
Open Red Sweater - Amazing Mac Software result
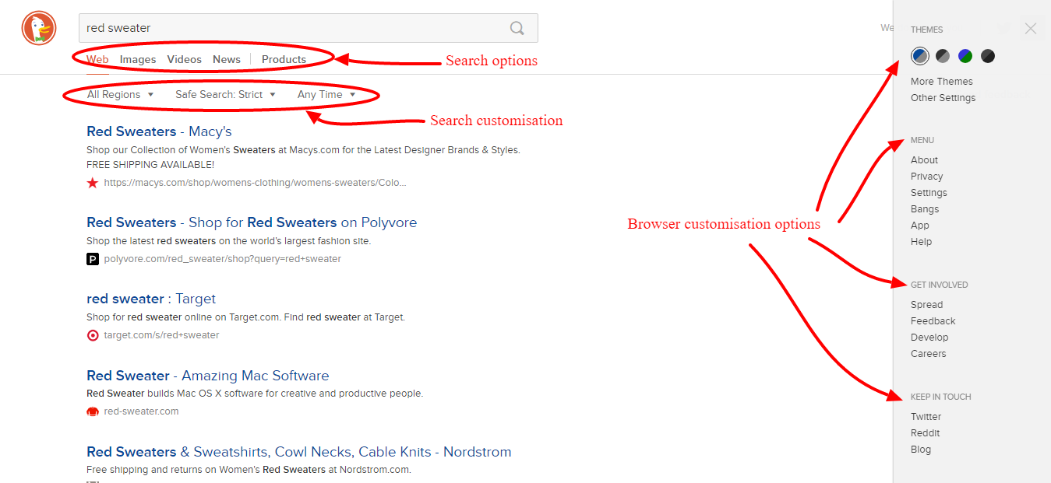pyautogui.click(x=208, y=376)
